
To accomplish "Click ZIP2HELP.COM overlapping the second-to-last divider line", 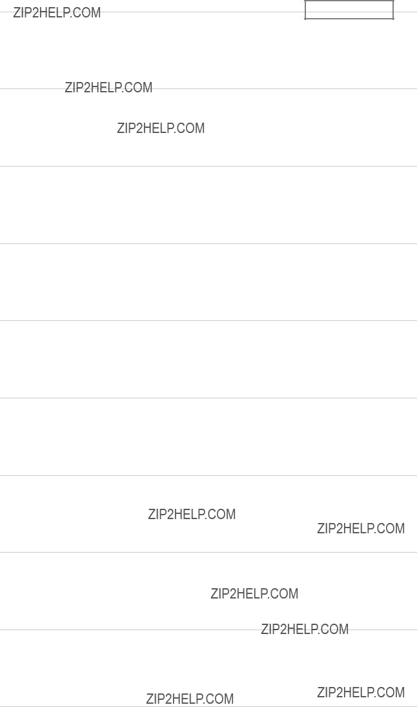I will tap(305, 629).
